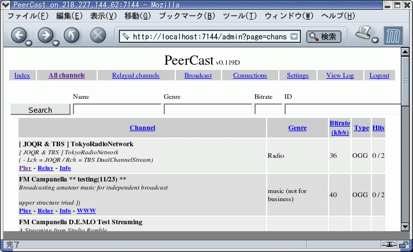Image resolution: width=413 pixels, height=252 pixels.
Task: Open the WWW link for FM Campanella testing
Action: 86,211
